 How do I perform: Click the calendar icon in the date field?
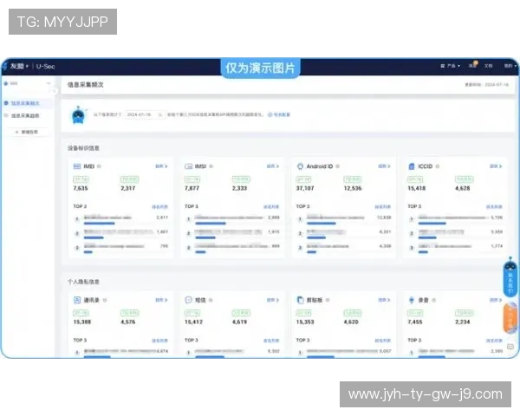click(x=159, y=114)
